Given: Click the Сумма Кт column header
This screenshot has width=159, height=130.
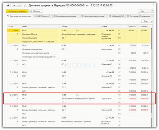Looking at the screenshot, I should pos(144,26).
